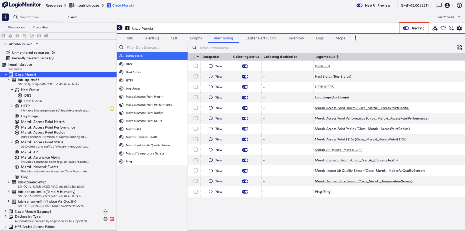The width and height of the screenshot is (465, 231).
Task: Click the heart icon to favorite Cisco Meraki
Action: (443, 28)
